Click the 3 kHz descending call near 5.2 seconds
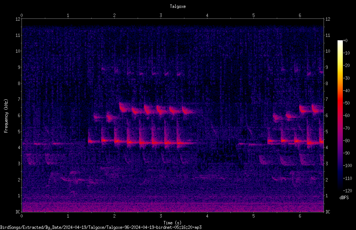356x230 pixels. [263, 159]
